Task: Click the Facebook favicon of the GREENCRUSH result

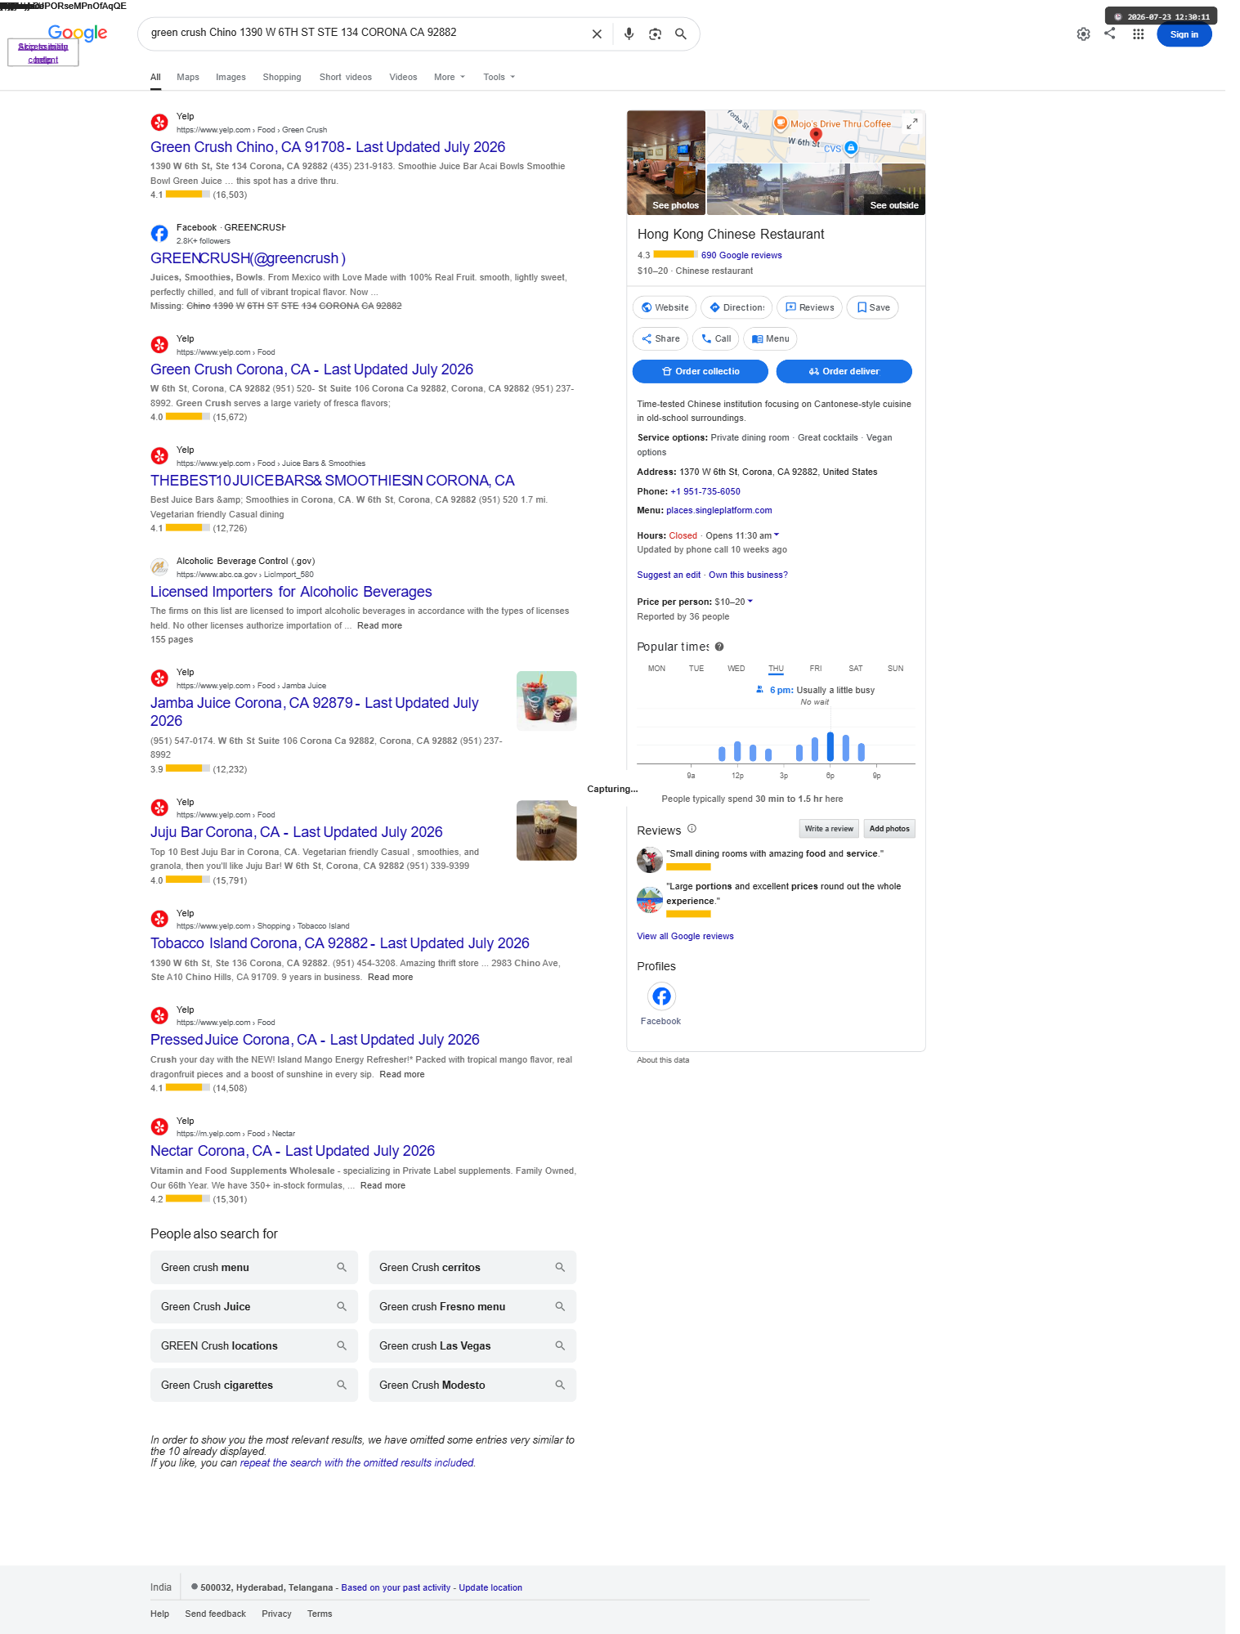Action: click(x=159, y=234)
